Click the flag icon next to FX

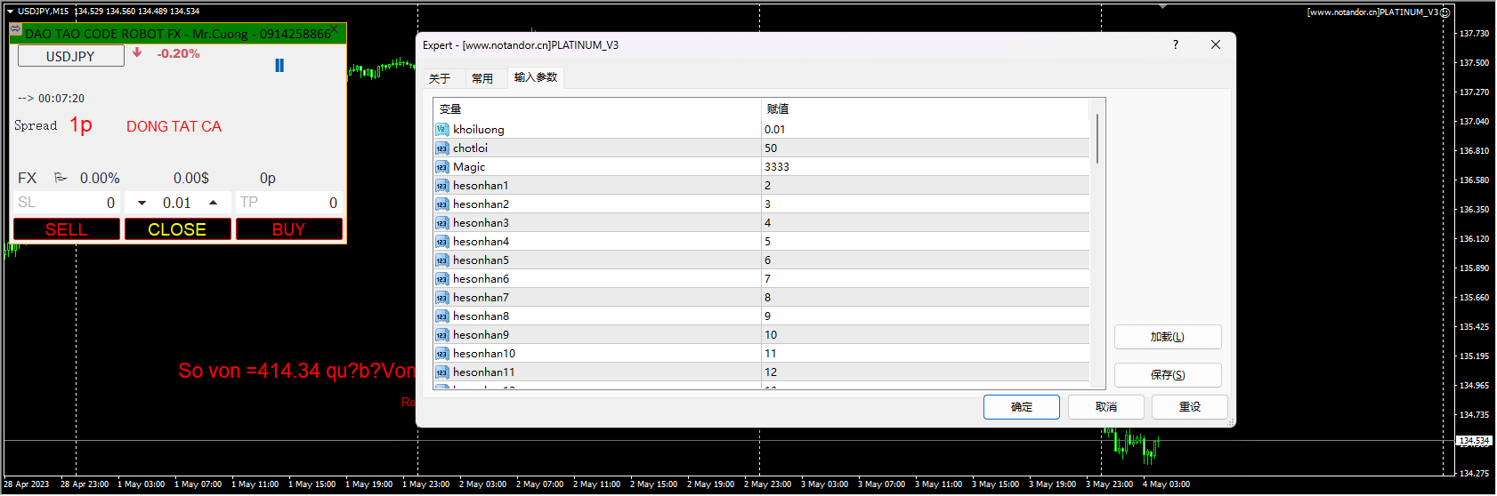point(61,178)
